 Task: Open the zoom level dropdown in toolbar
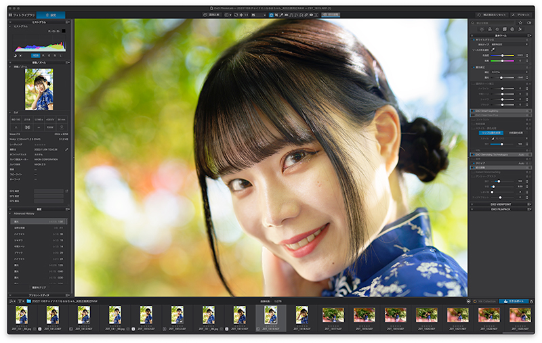(x=259, y=15)
